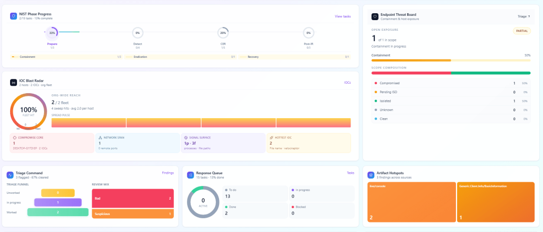Click the Bad review mix bar
The width and height of the screenshot is (543, 232).
coord(133,199)
